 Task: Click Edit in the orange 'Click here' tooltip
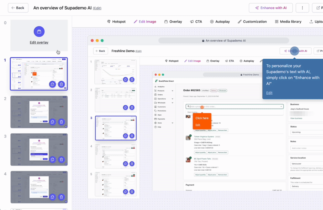coord(198,125)
